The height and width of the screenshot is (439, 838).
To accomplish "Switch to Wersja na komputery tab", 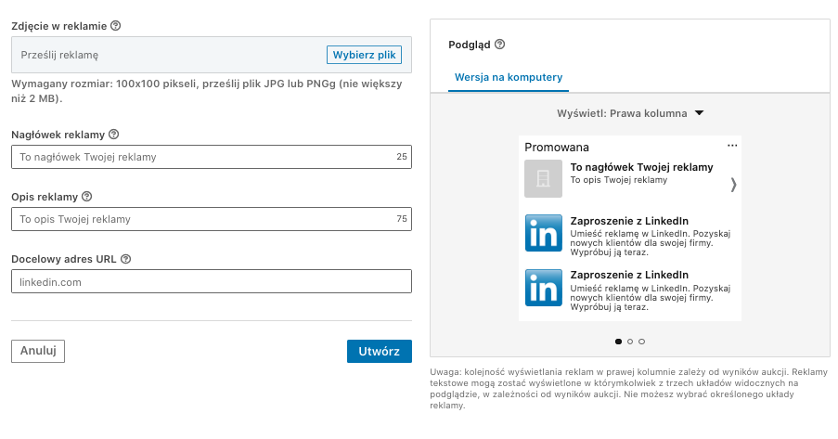I will (508, 77).
